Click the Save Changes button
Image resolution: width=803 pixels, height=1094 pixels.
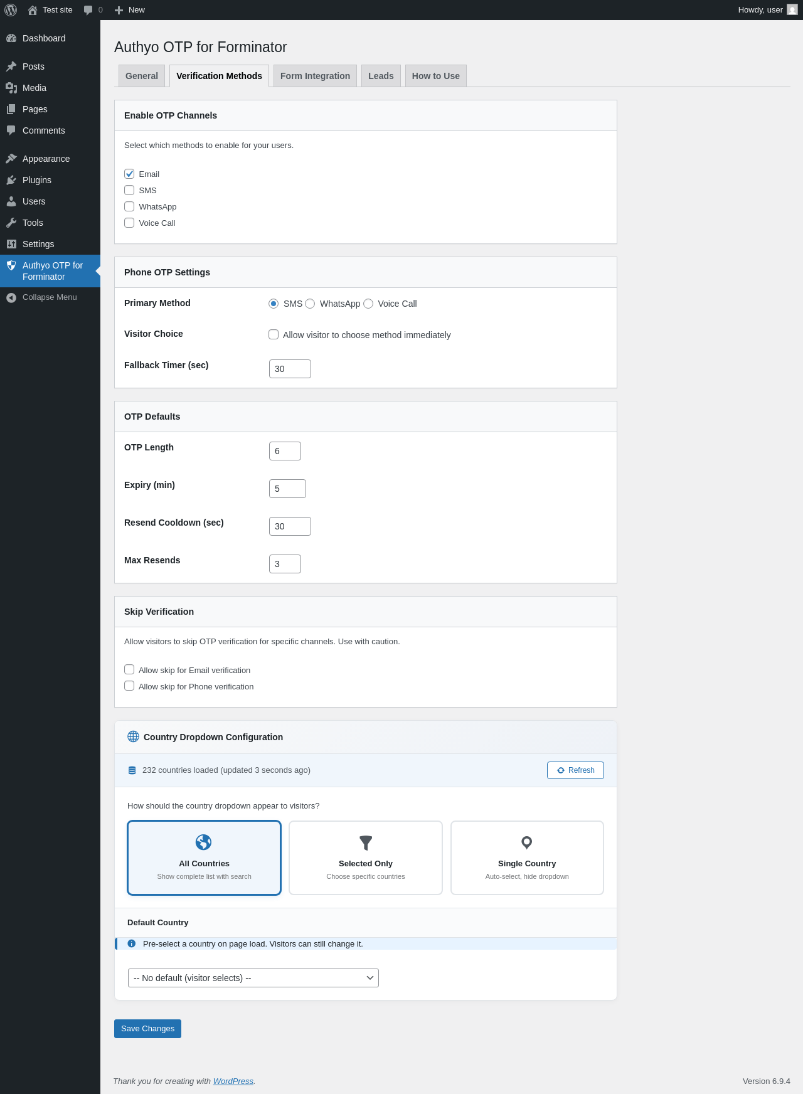click(x=147, y=1029)
